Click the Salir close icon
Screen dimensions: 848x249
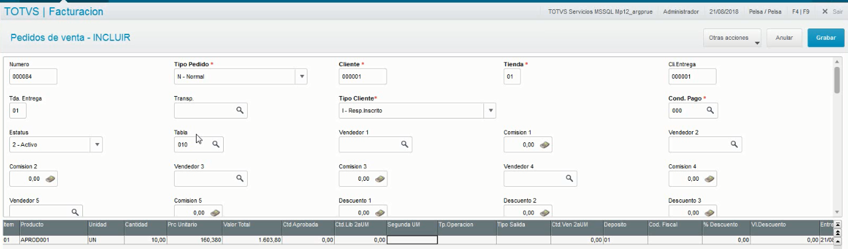[825, 11]
